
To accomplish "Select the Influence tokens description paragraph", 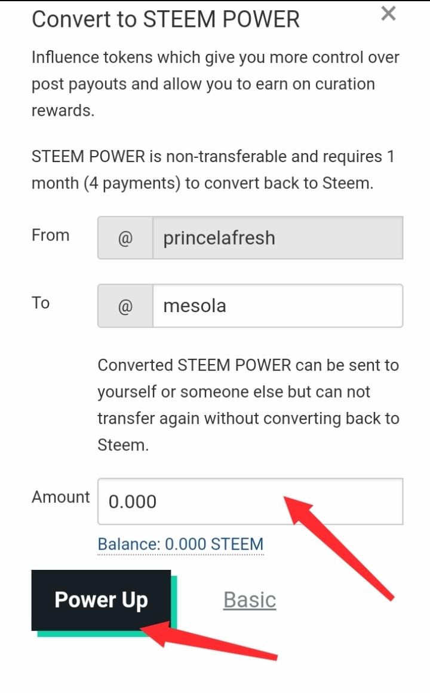I will (215, 84).
